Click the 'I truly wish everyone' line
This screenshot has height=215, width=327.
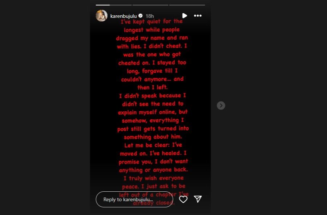[x=153, y=178]
